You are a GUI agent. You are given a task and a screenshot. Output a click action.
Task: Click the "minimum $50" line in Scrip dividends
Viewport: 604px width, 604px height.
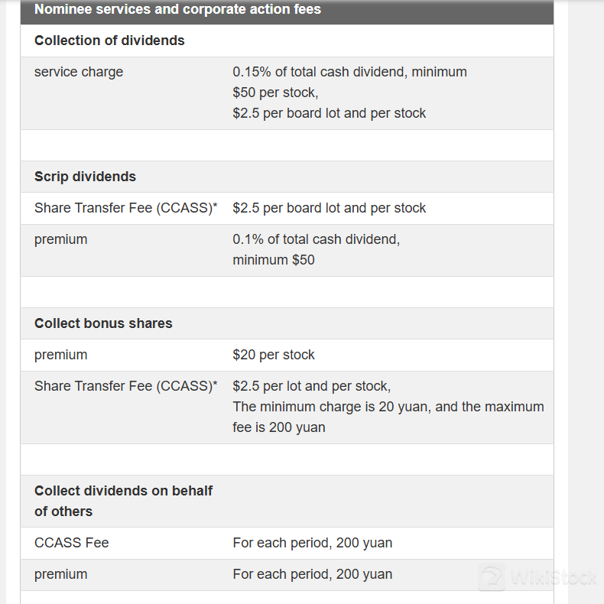tap(274, 260)
